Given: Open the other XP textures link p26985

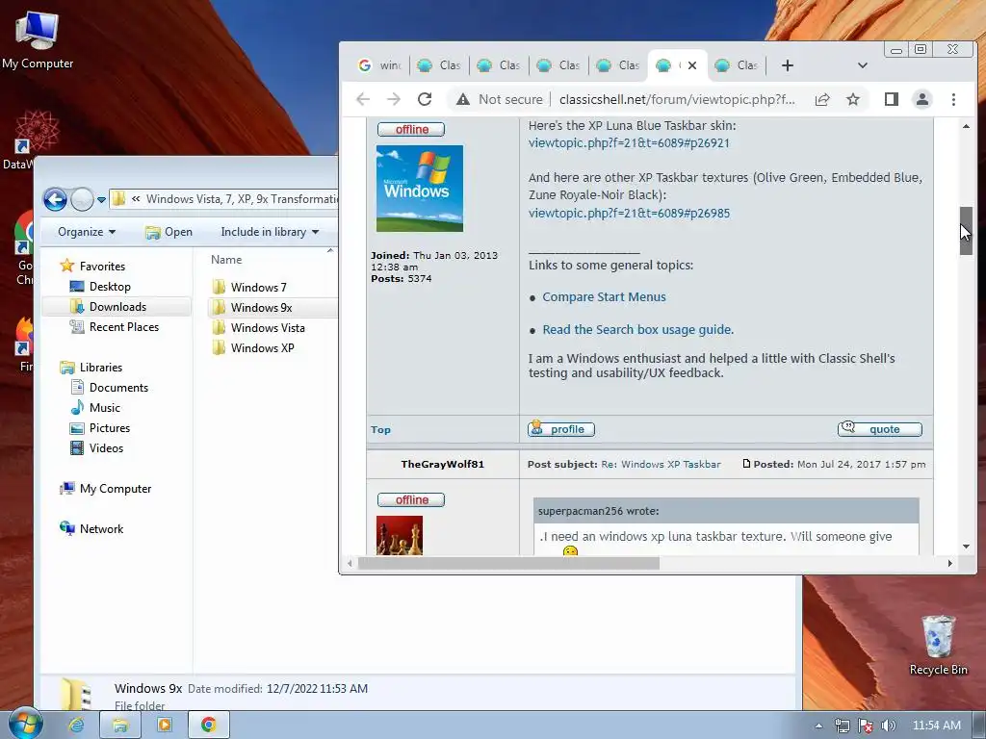Looking at the screenshot, I should 629,214.
